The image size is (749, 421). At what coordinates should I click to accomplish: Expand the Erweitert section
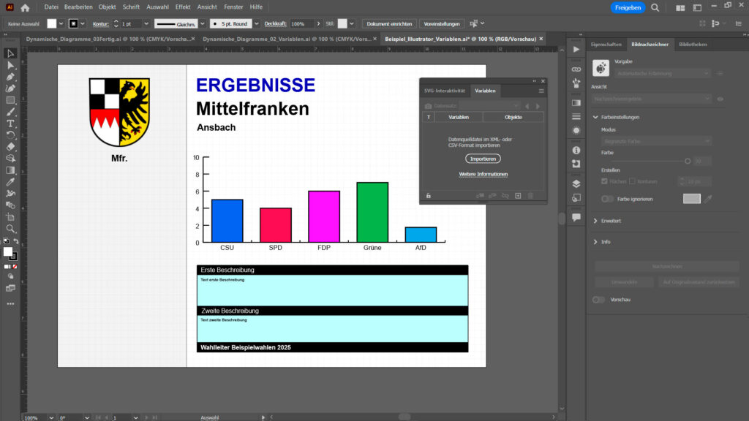click(595, 221)
